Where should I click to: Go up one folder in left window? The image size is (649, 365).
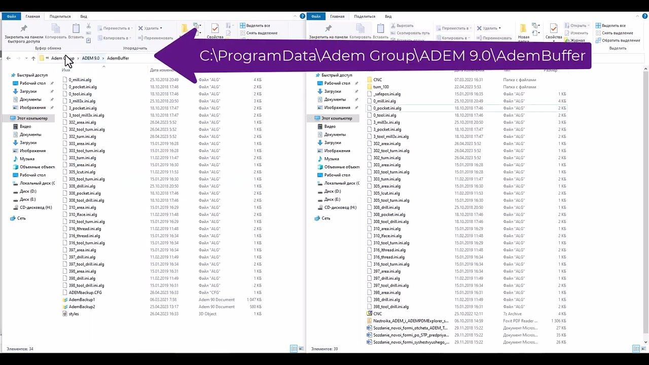33,58
